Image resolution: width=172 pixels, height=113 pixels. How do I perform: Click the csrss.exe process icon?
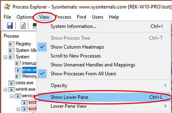(x=12, y=83)
